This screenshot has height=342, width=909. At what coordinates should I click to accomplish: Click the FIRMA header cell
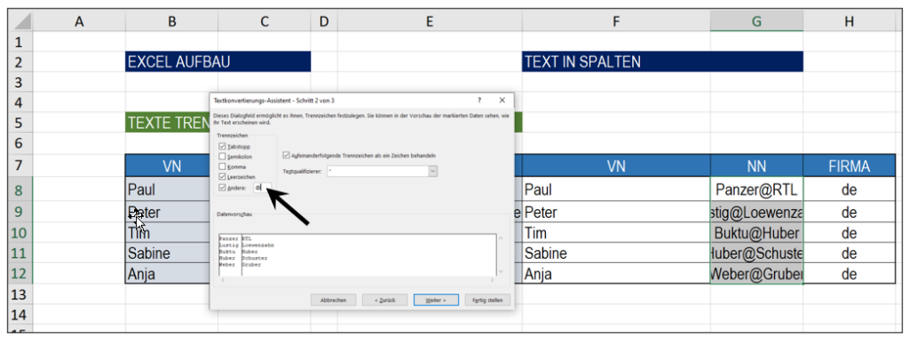coord(850,166)
